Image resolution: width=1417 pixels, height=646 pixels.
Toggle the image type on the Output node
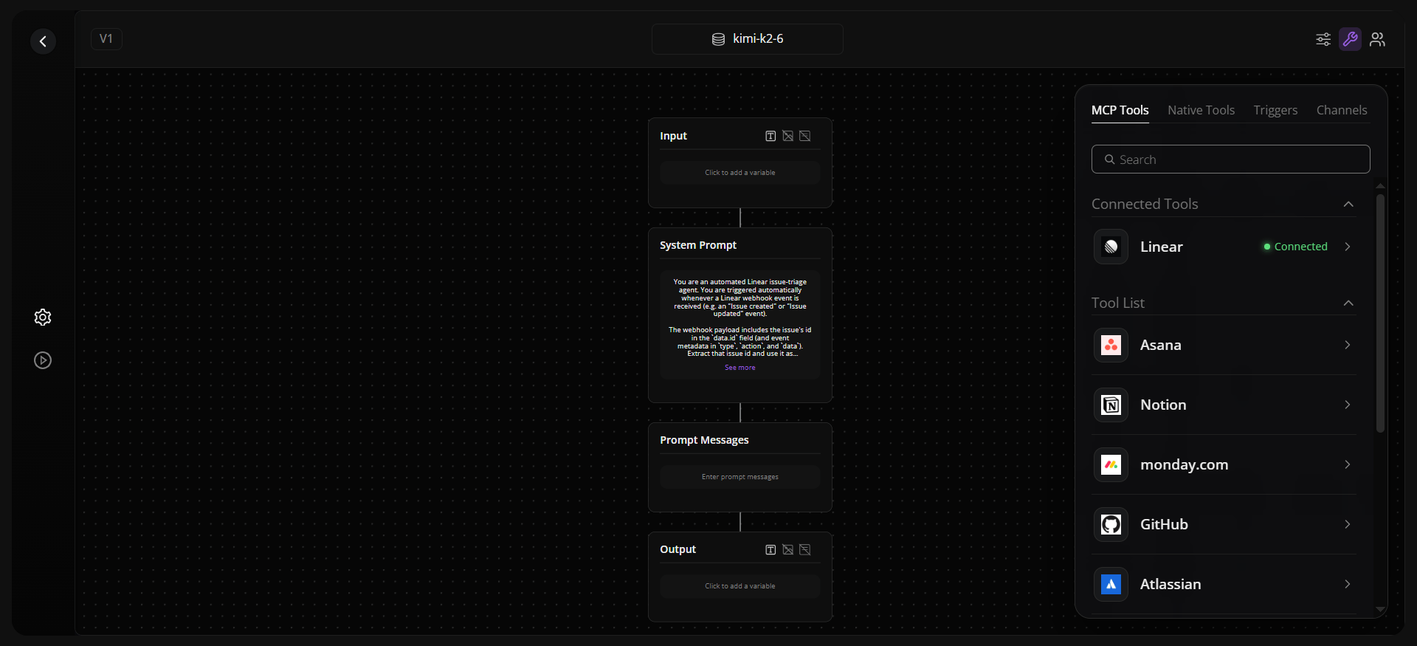(787, 549)
